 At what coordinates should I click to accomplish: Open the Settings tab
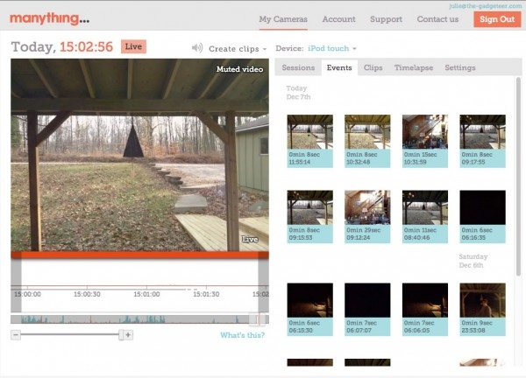[460, 67]
